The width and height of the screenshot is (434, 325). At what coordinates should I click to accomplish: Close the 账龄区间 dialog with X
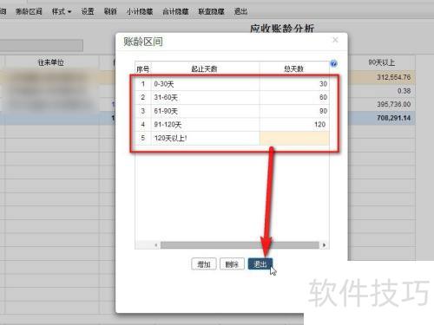335,40
